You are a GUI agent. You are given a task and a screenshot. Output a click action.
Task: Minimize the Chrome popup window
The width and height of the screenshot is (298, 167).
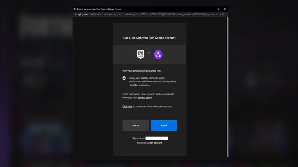click(210, 9)
